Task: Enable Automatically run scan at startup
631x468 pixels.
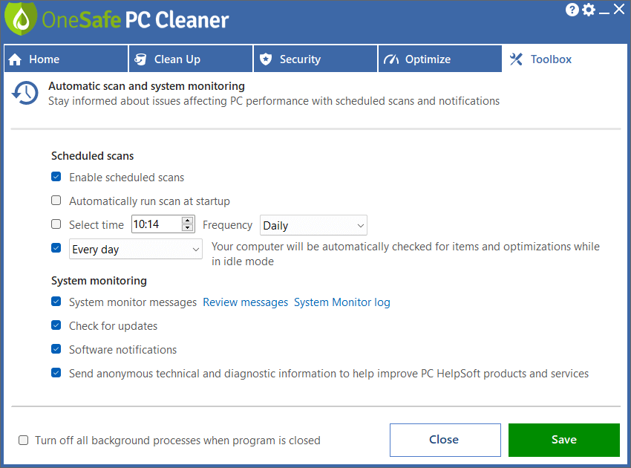Action: 56,201
